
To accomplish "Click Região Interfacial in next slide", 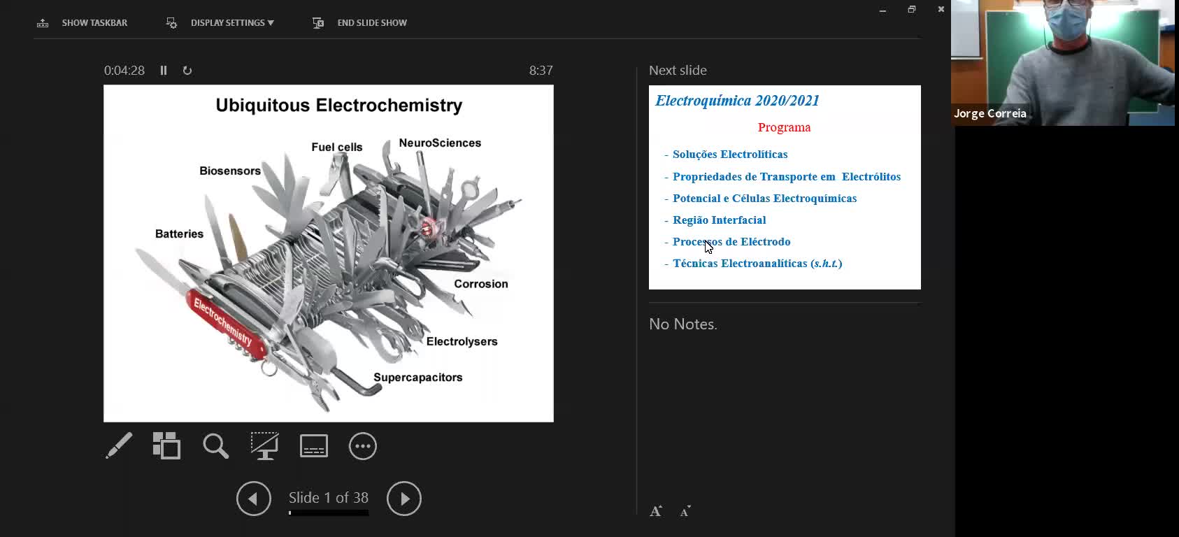I will (720, 220).
